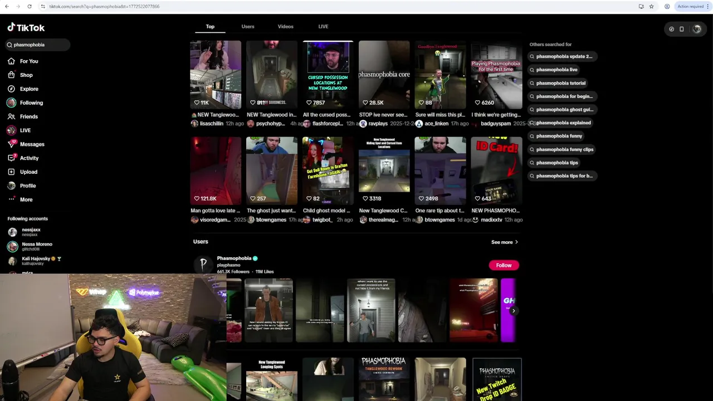Bookmark this page with the star icon
713x401 pixels.
(651, 6)
